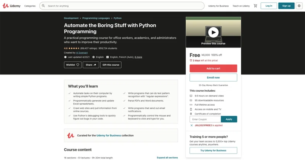Click 'Parse PDFs and Word documents' item

(146, 101)
